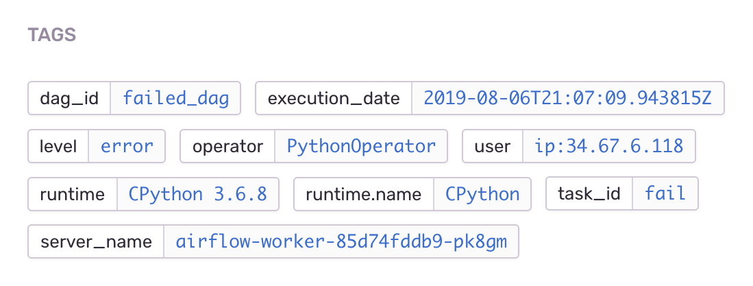Click the CPython 3.6.8 runtime value

point(198,194)
